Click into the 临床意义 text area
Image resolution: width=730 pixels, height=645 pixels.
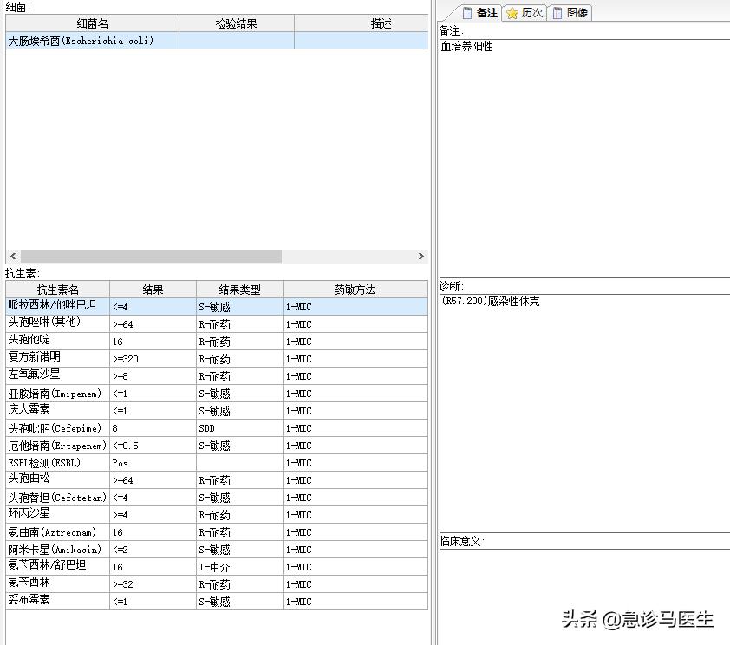click(584, 594)
